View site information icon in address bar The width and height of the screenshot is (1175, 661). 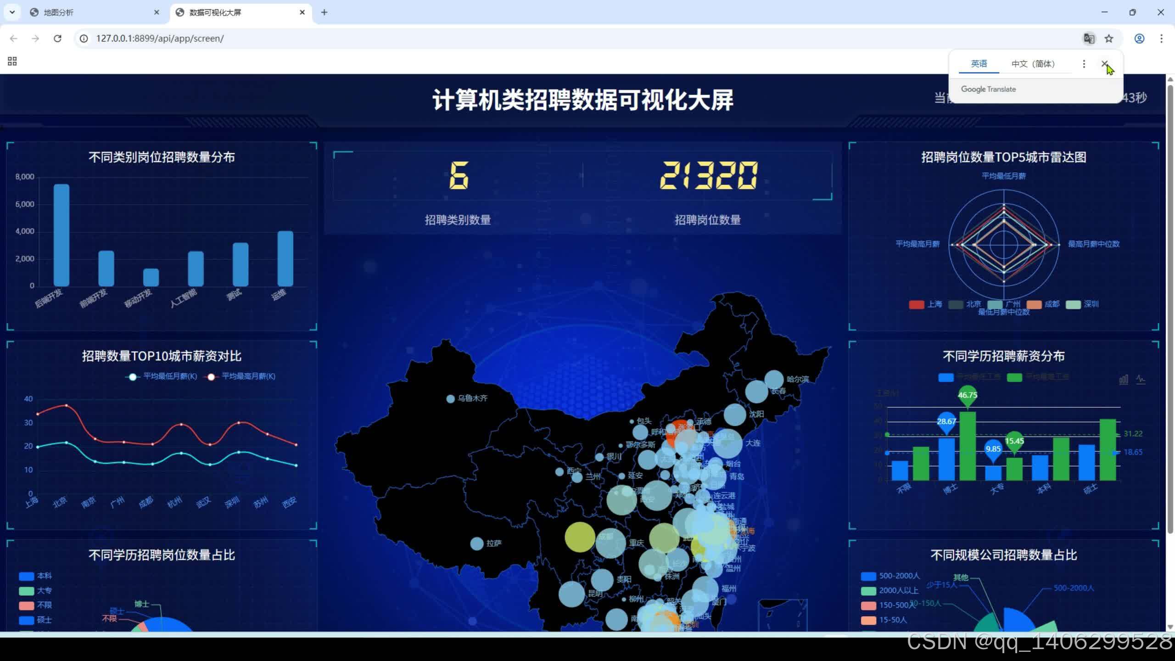tap(84, 39)
